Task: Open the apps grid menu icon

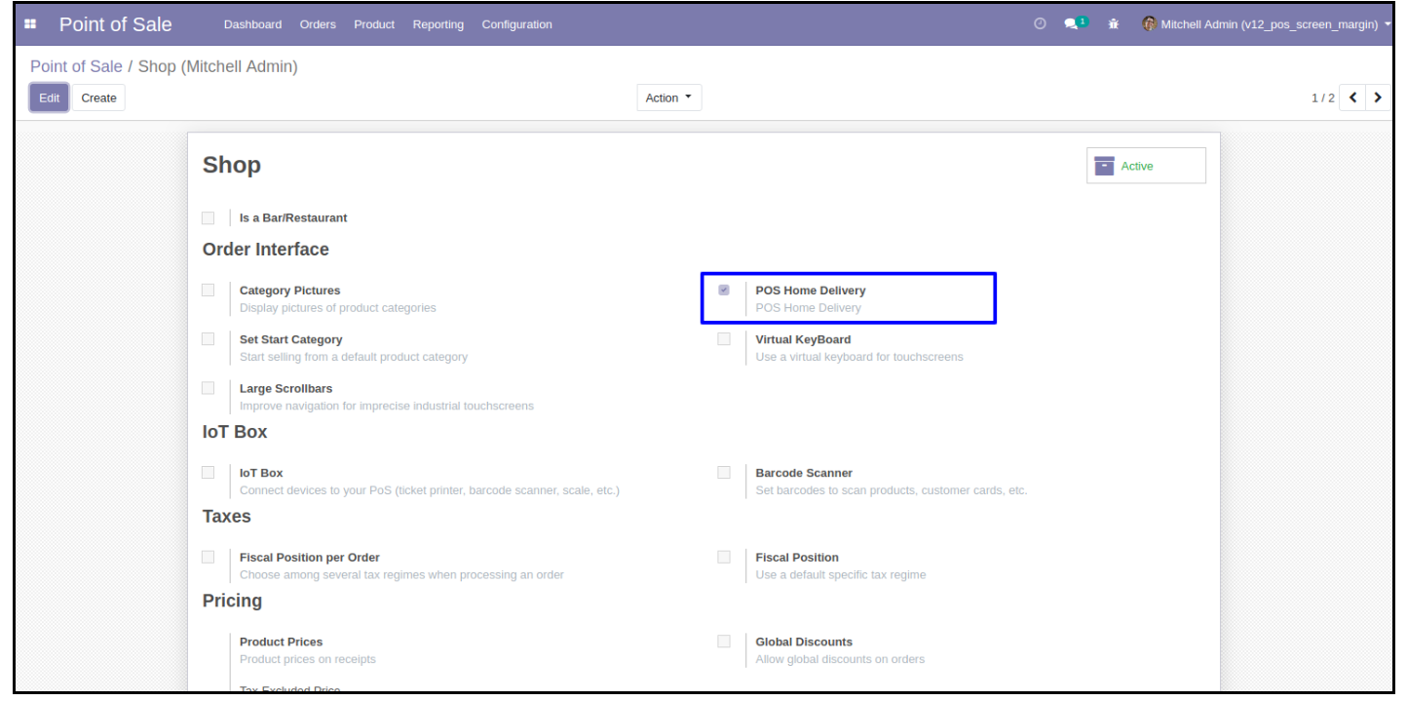Action: [32, 24]
